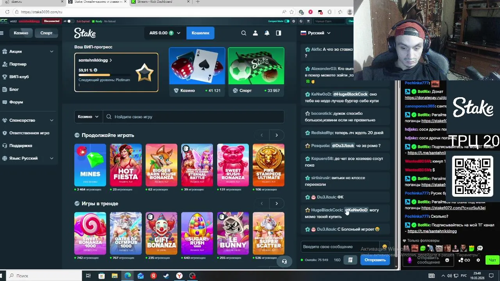Open Ответственная игра link
Screen dimensions: 500x281
(29, 133)
